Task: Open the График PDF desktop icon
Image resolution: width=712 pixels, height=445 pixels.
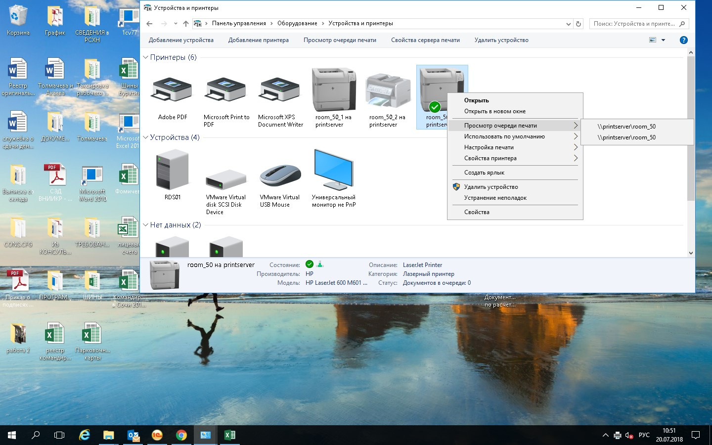Action: [55, 20]
